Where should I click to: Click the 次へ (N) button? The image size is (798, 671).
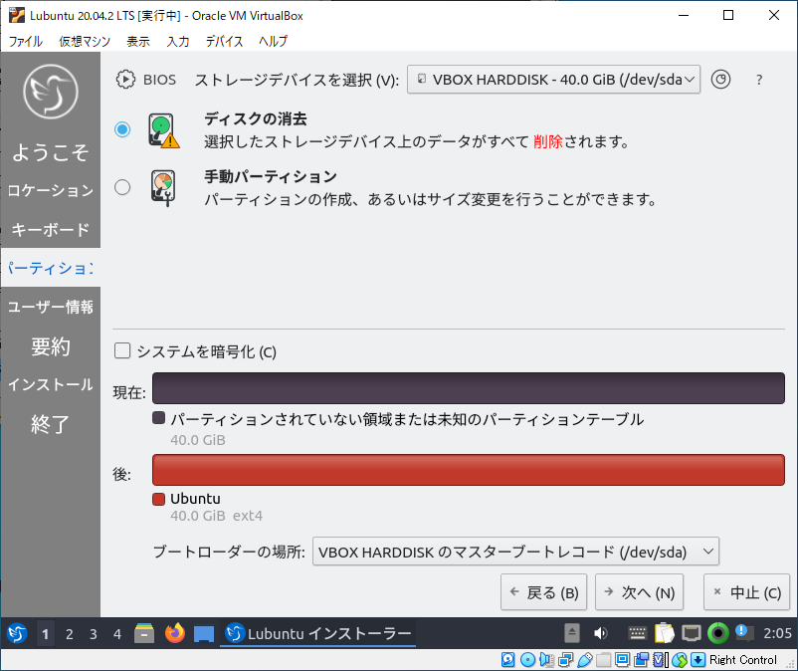pos(639,592)
